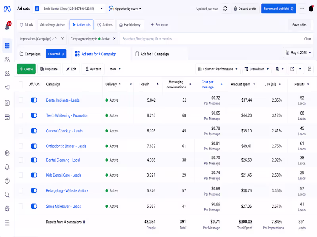Click the megaphone icon in sidebar
The height and width of the screenshot is (237, 317).
click(x=7, y=87)
